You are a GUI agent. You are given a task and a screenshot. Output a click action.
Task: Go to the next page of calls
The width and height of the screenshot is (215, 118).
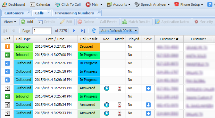pyautogui.click(x=74, y=31)
